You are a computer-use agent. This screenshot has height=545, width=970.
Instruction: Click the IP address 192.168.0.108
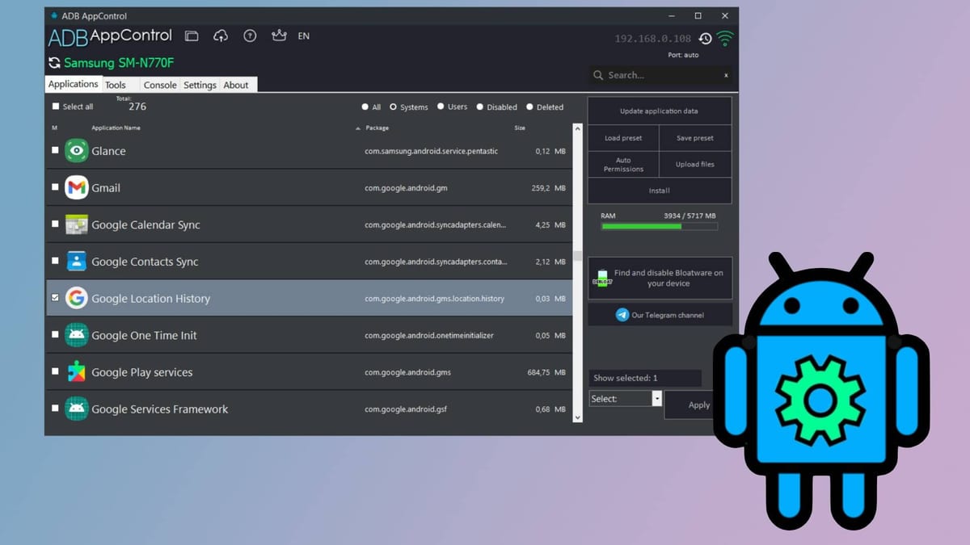point(653,39)
